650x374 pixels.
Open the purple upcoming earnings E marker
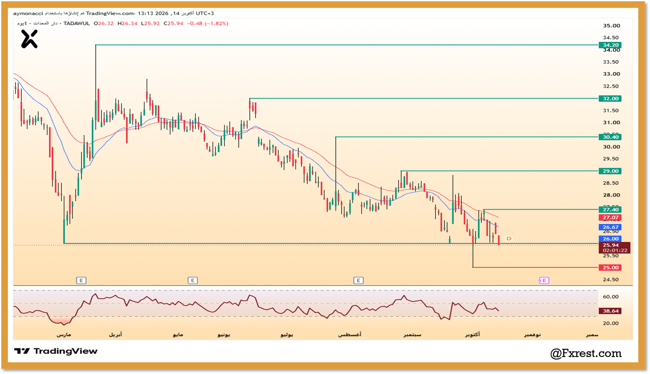click(x=544, y=280)
